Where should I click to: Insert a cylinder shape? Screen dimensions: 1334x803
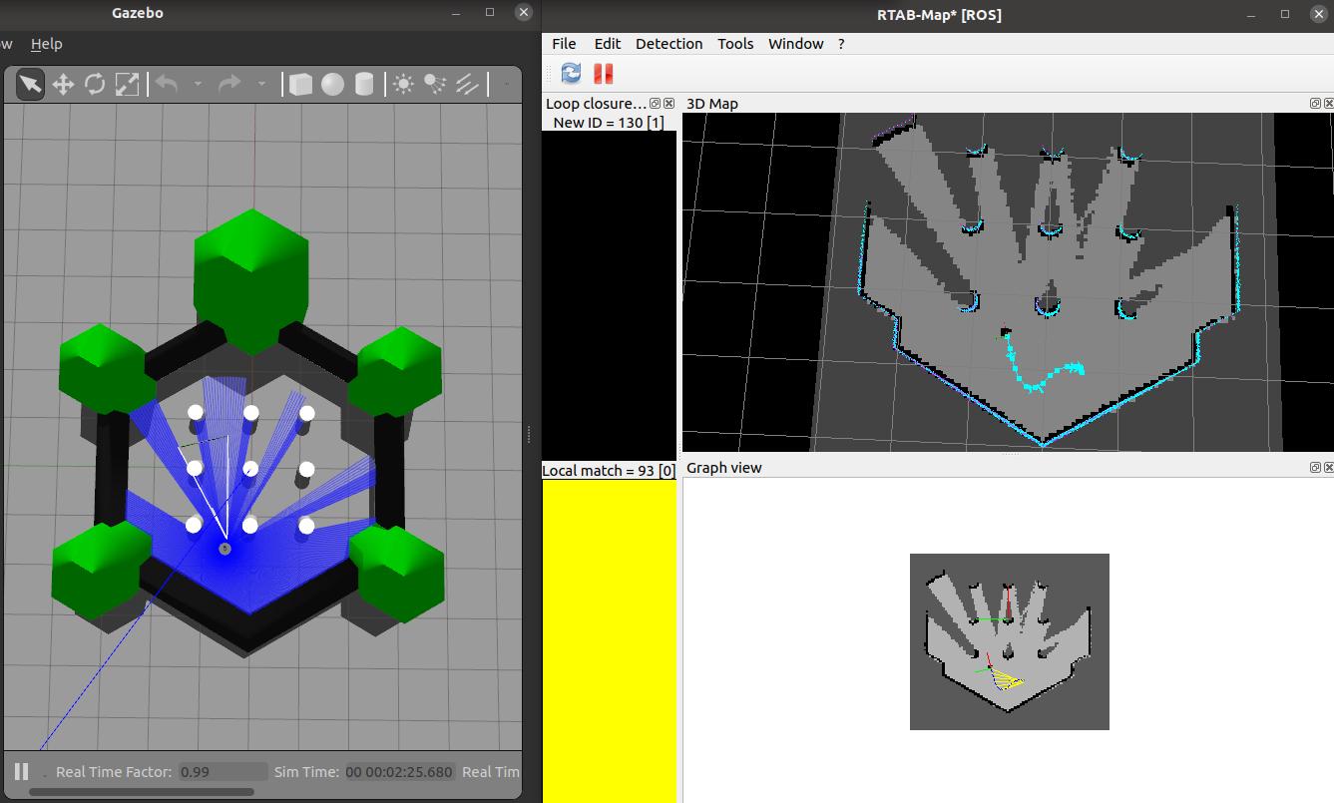tap(364, 85)
